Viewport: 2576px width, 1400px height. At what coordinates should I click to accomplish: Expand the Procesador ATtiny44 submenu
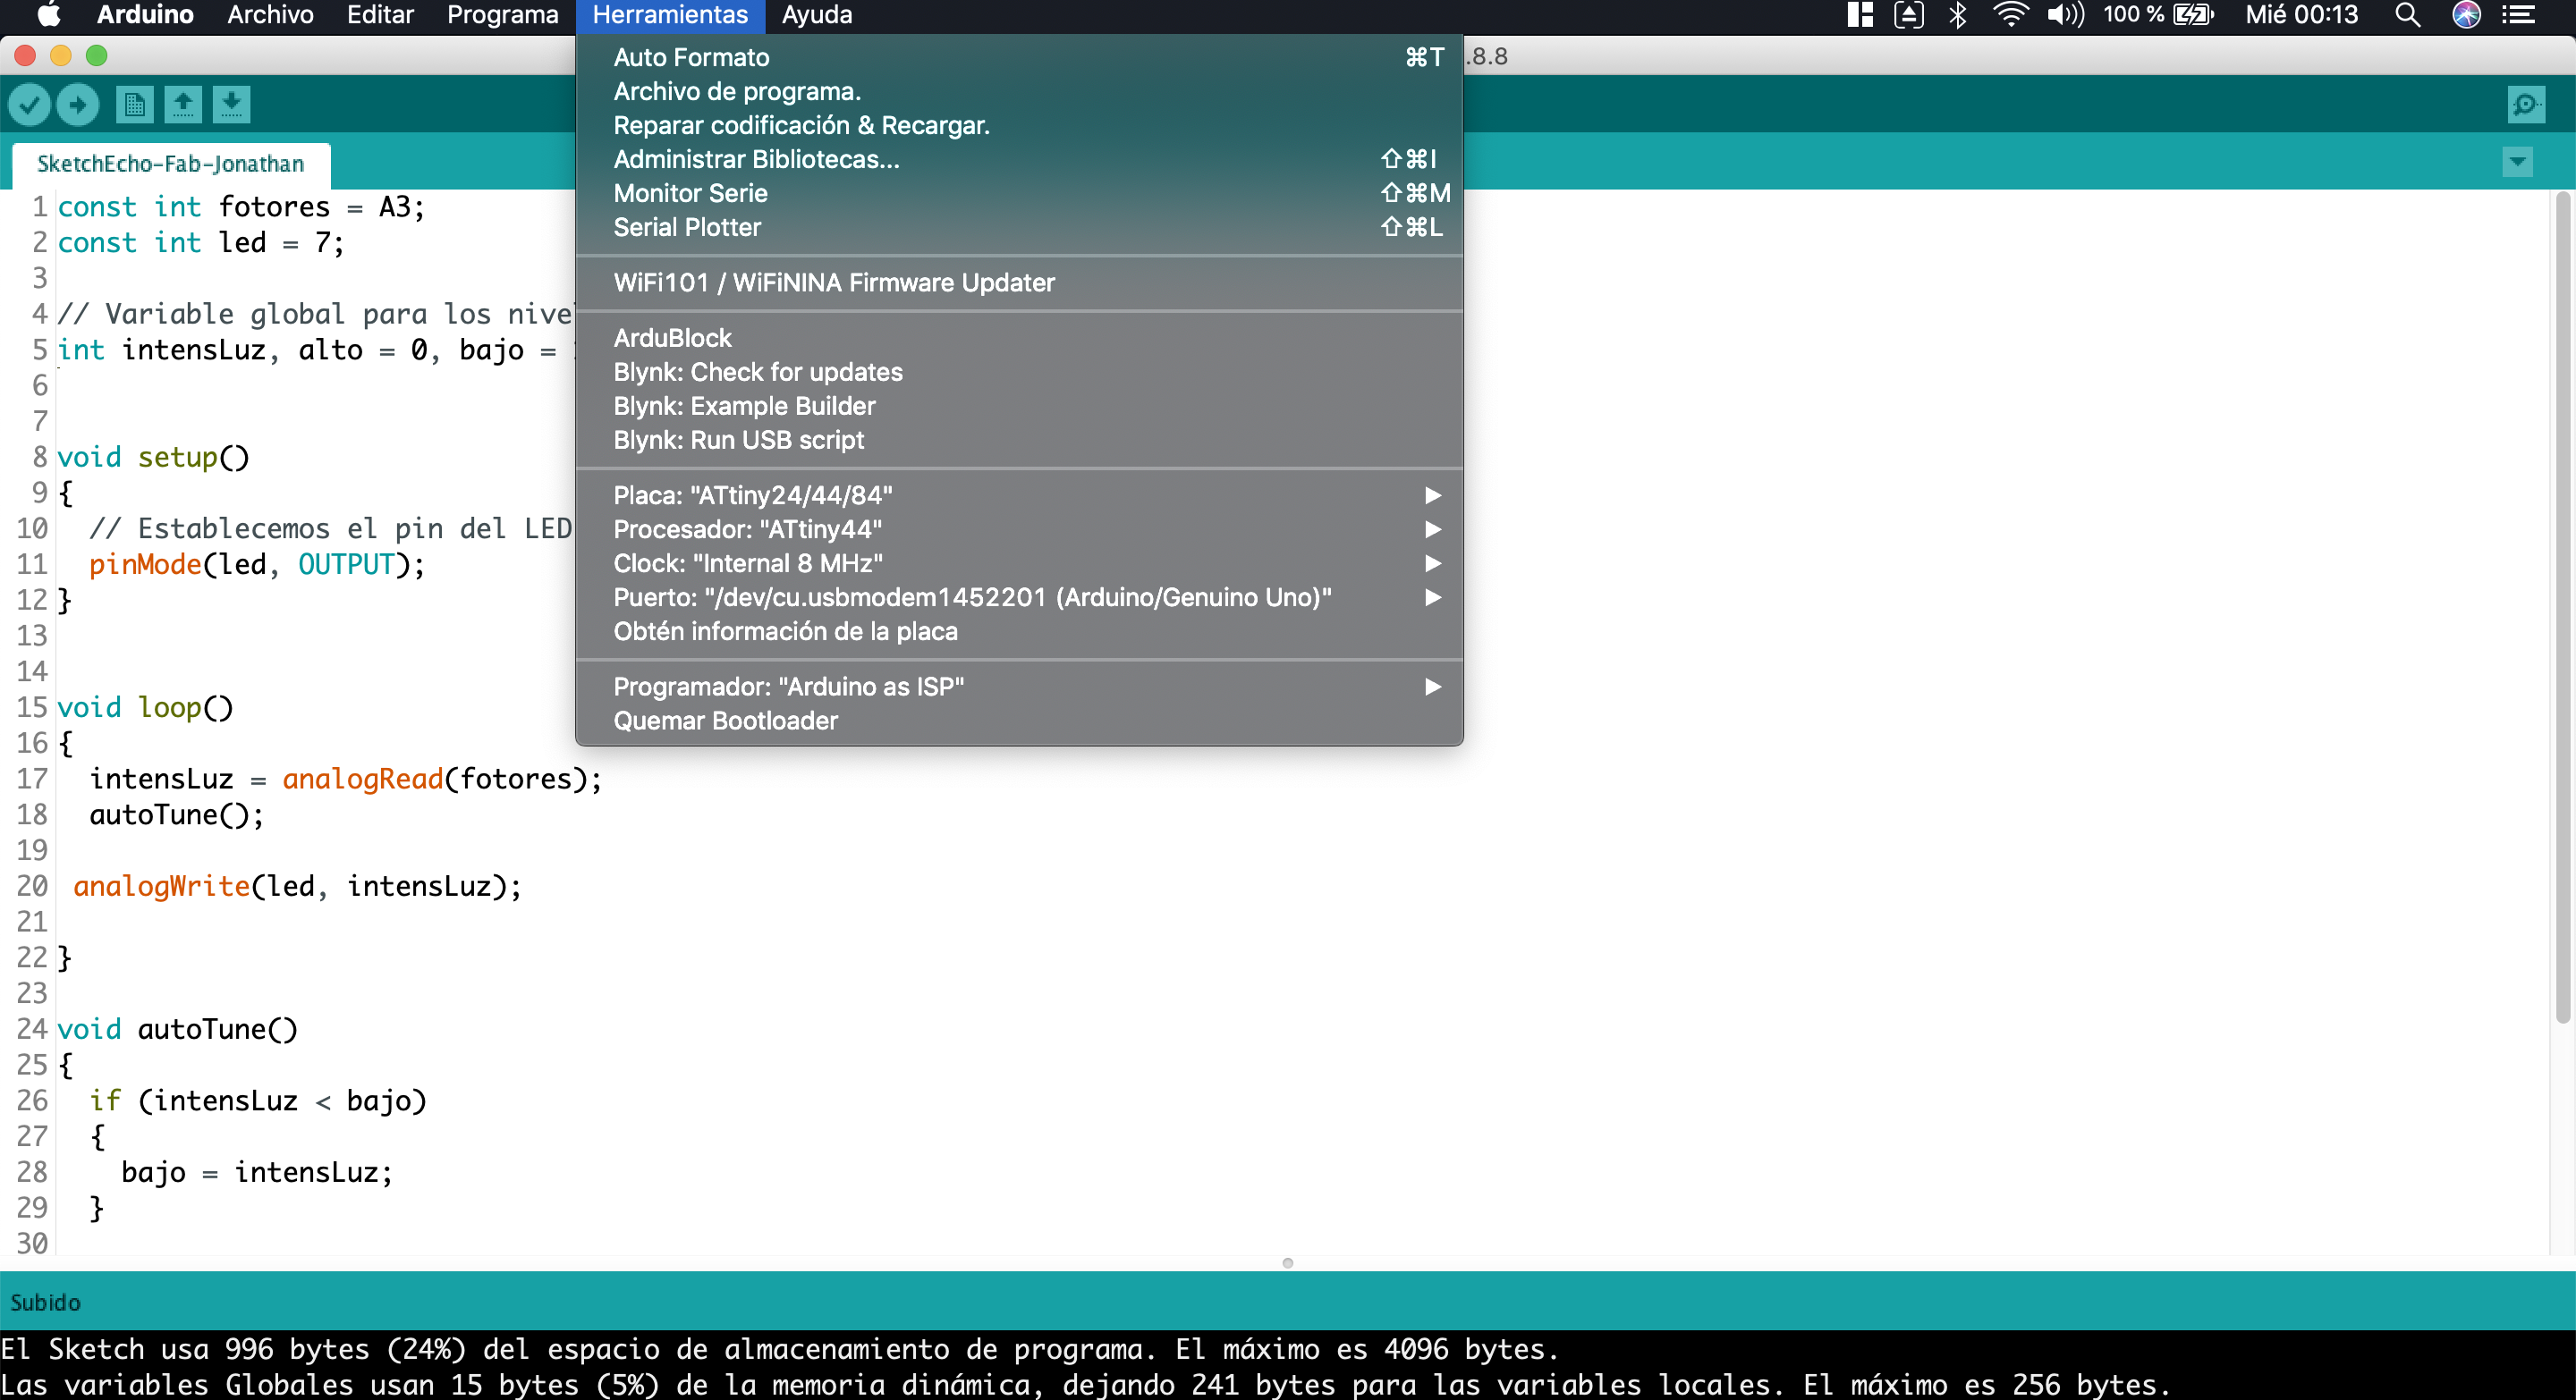pyautogui.click(x=1019, y=529)
